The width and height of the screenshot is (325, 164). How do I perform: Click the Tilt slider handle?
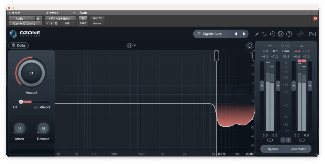[21, 102]
